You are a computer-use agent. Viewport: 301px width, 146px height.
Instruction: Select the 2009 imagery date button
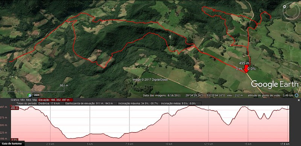point(36,95)
